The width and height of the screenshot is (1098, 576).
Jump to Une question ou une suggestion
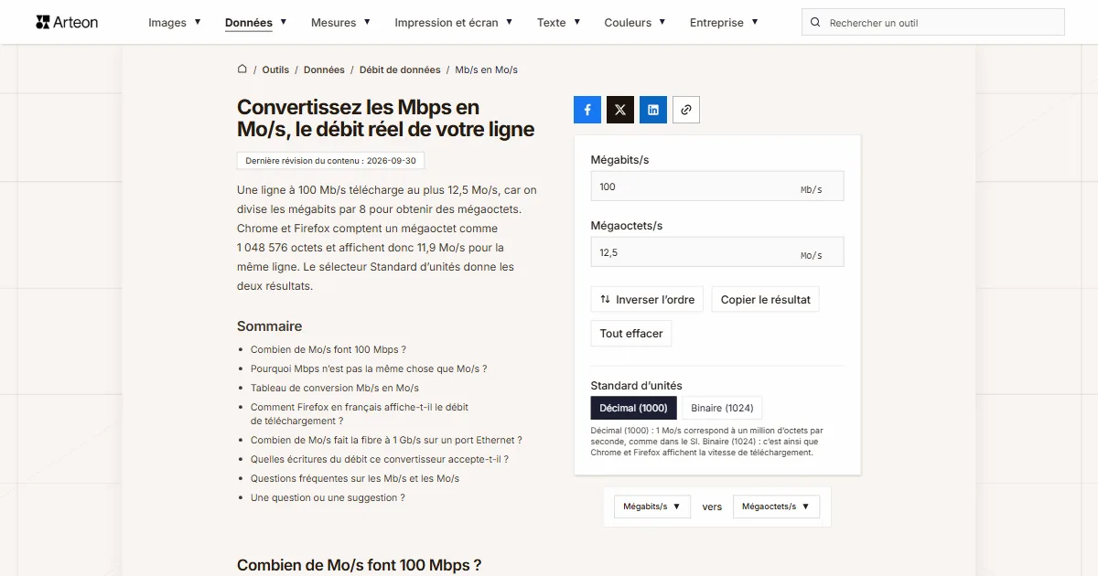[328, 497]
